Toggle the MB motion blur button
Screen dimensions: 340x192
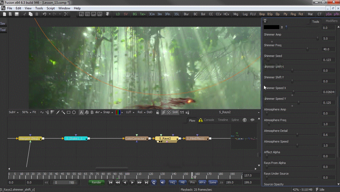pyautogui.click(x=183, y=182)
